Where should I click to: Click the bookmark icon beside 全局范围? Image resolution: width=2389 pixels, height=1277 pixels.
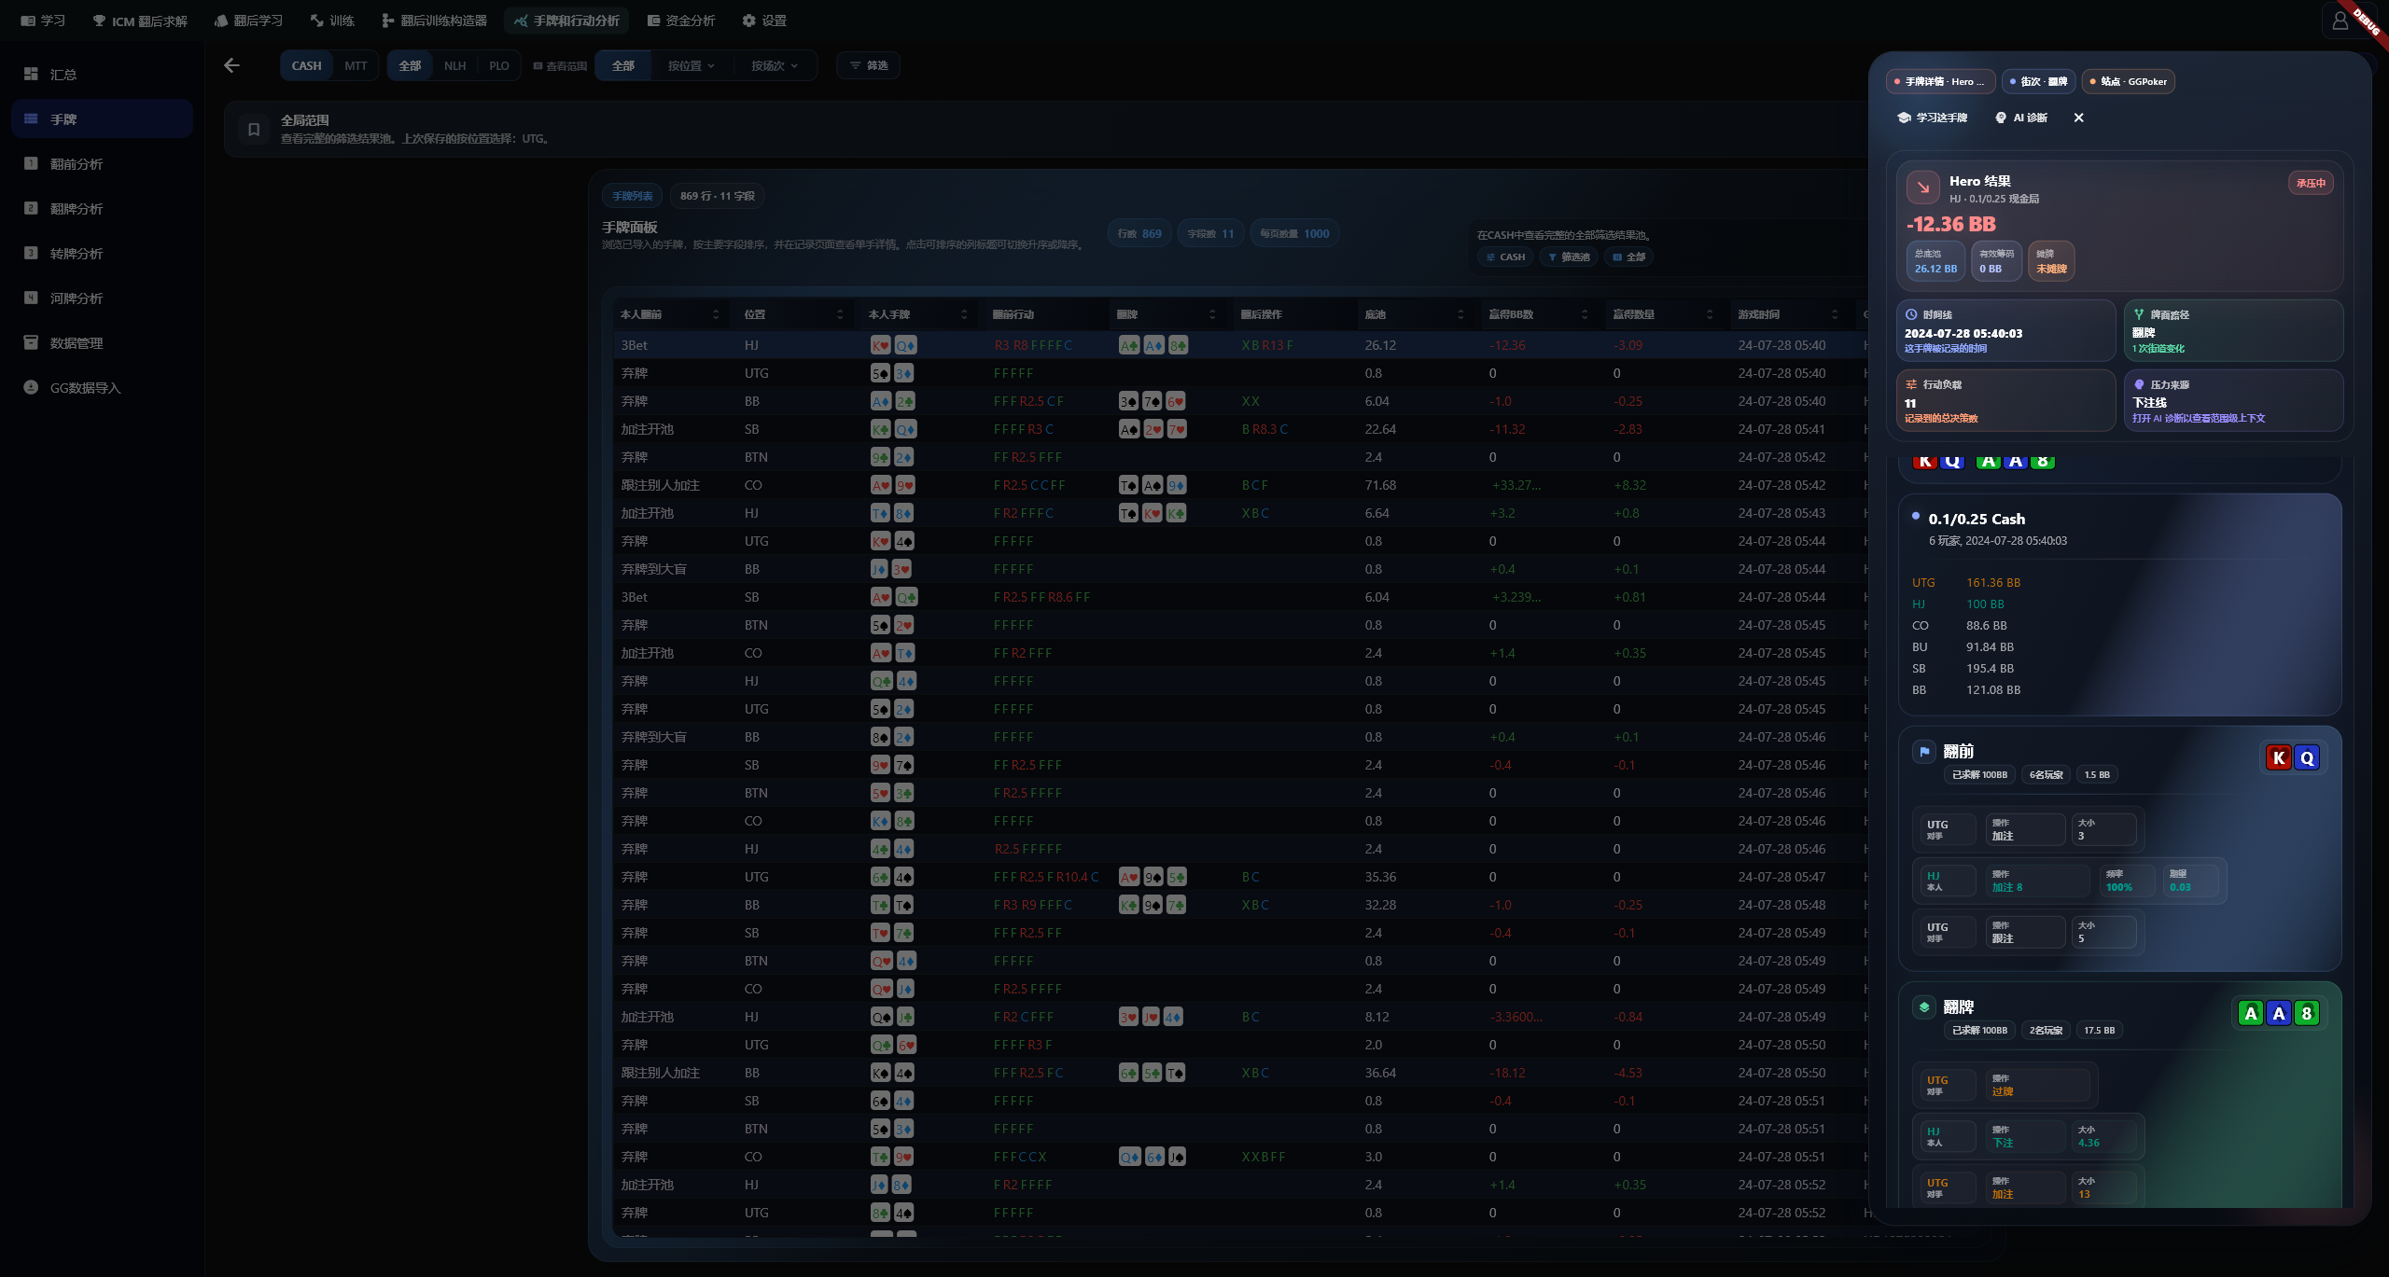[254, 130]
